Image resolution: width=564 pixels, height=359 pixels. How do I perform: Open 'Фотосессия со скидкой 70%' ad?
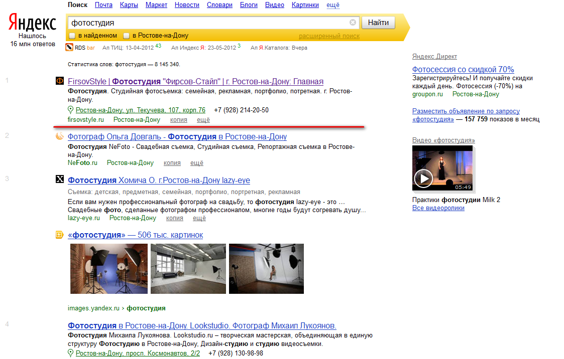pyautogui.click(x=463, y=69)
